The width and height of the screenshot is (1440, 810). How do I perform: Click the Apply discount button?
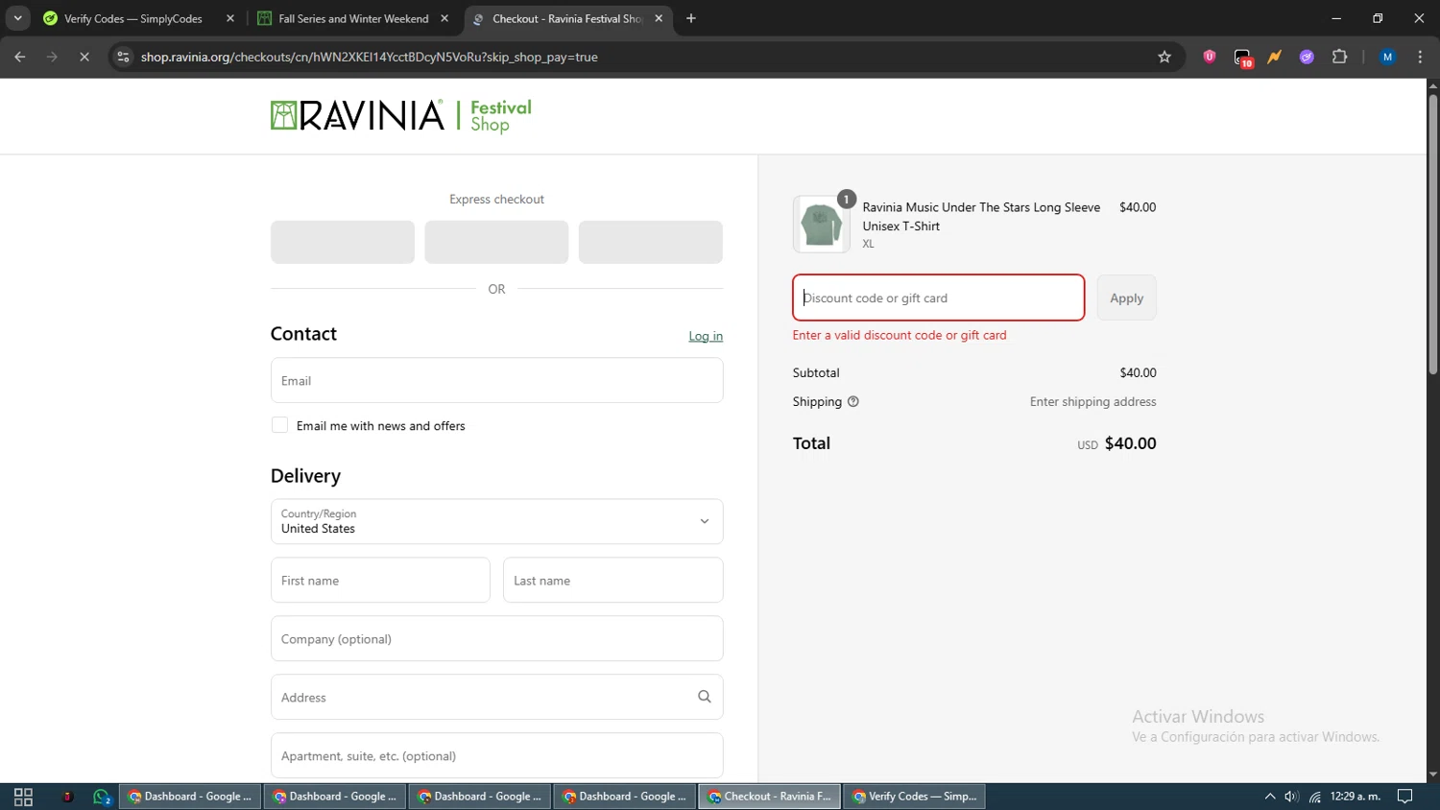(x=1126, y=298)
